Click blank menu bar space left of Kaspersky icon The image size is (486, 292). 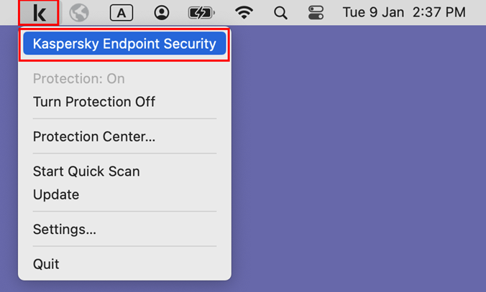[x=9, y=12]
